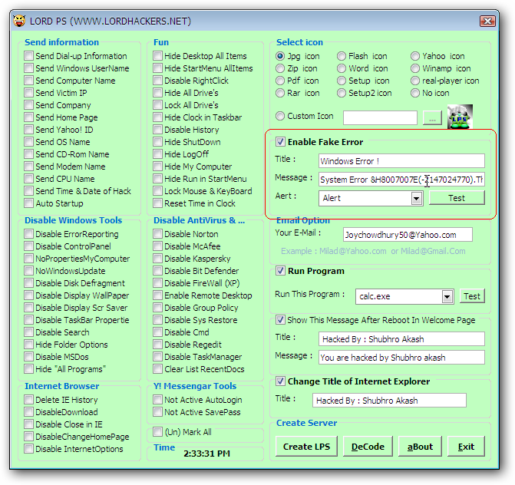Click Test button beside the Alert dropdown
The image size is (515, 485).
tap(456, 198)
